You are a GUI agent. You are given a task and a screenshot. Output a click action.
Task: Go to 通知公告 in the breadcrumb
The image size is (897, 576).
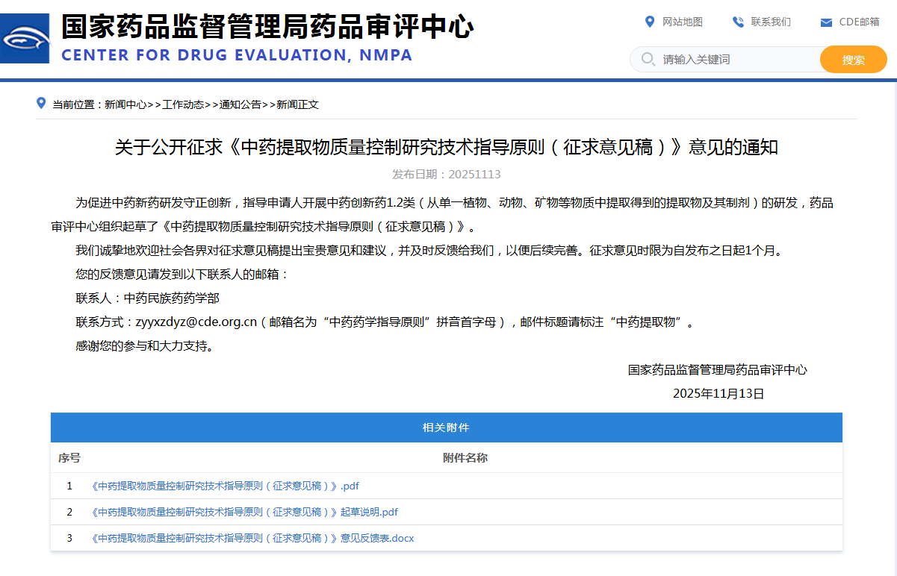[240, 104]
